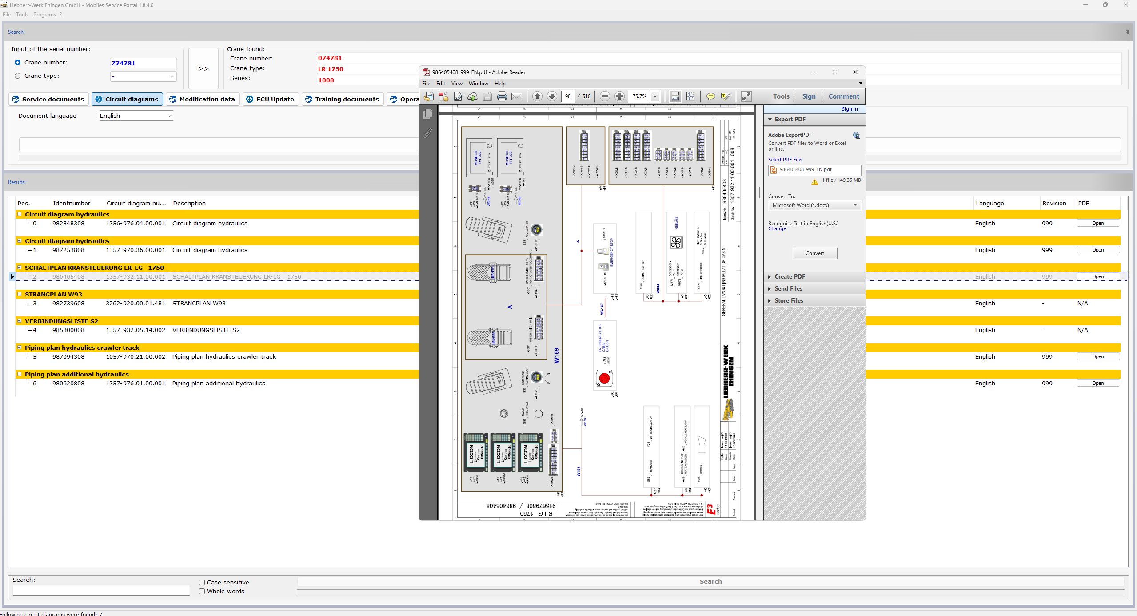1137x616 pixels.
Task: Go to the next page with down arrow
Action: (552, 96)
